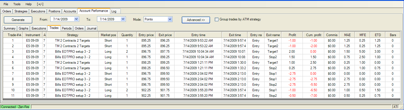Open the Accounts tab
Screen dimensions: 404x110
click(70, 11)
